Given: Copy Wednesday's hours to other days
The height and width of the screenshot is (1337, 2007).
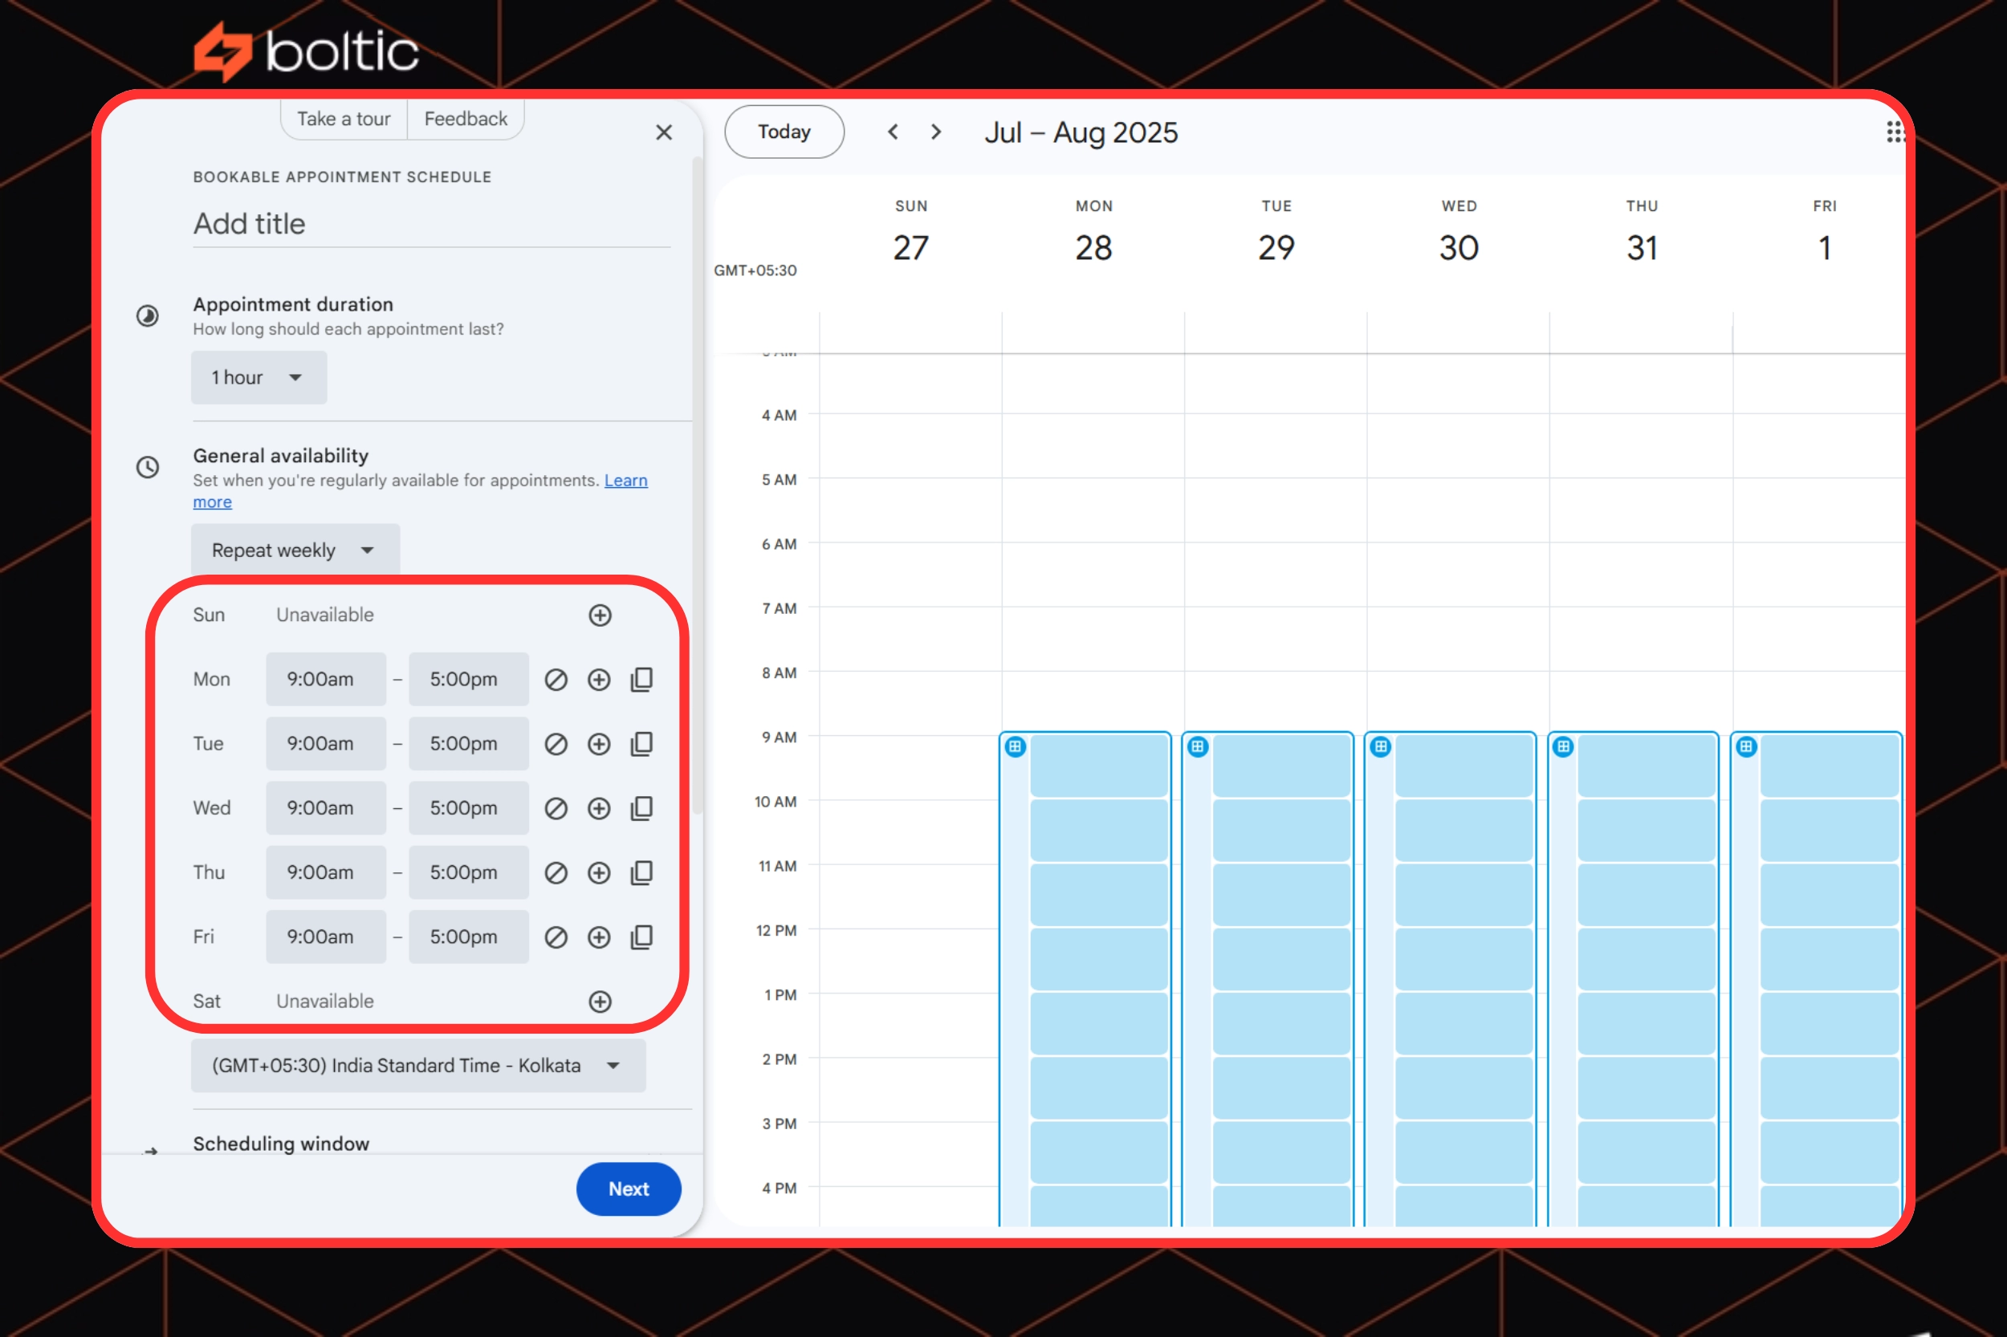Looking at the screenshot, I should [642, 807].
